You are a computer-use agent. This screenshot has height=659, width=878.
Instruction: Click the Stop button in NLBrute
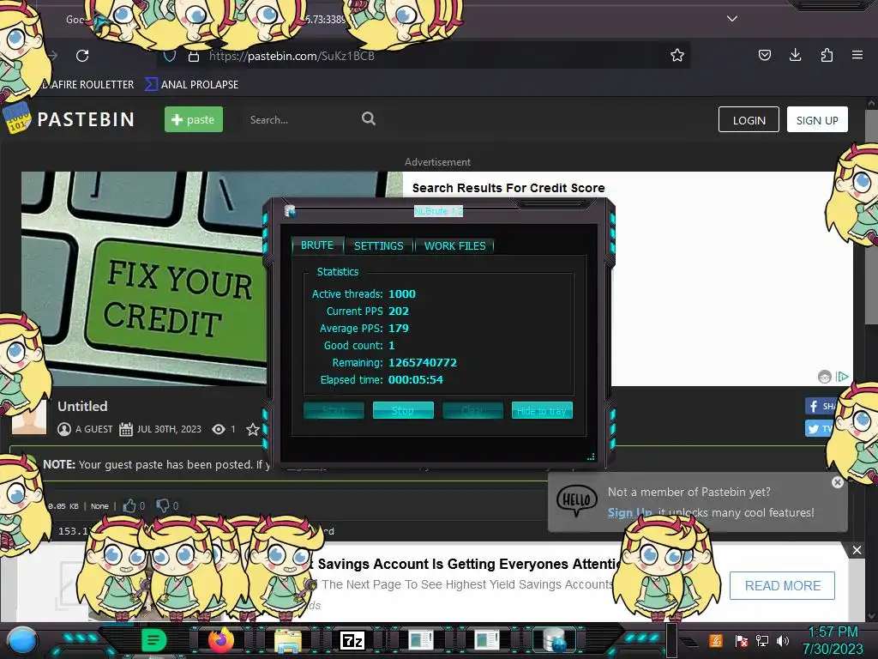tap(403, 410)
